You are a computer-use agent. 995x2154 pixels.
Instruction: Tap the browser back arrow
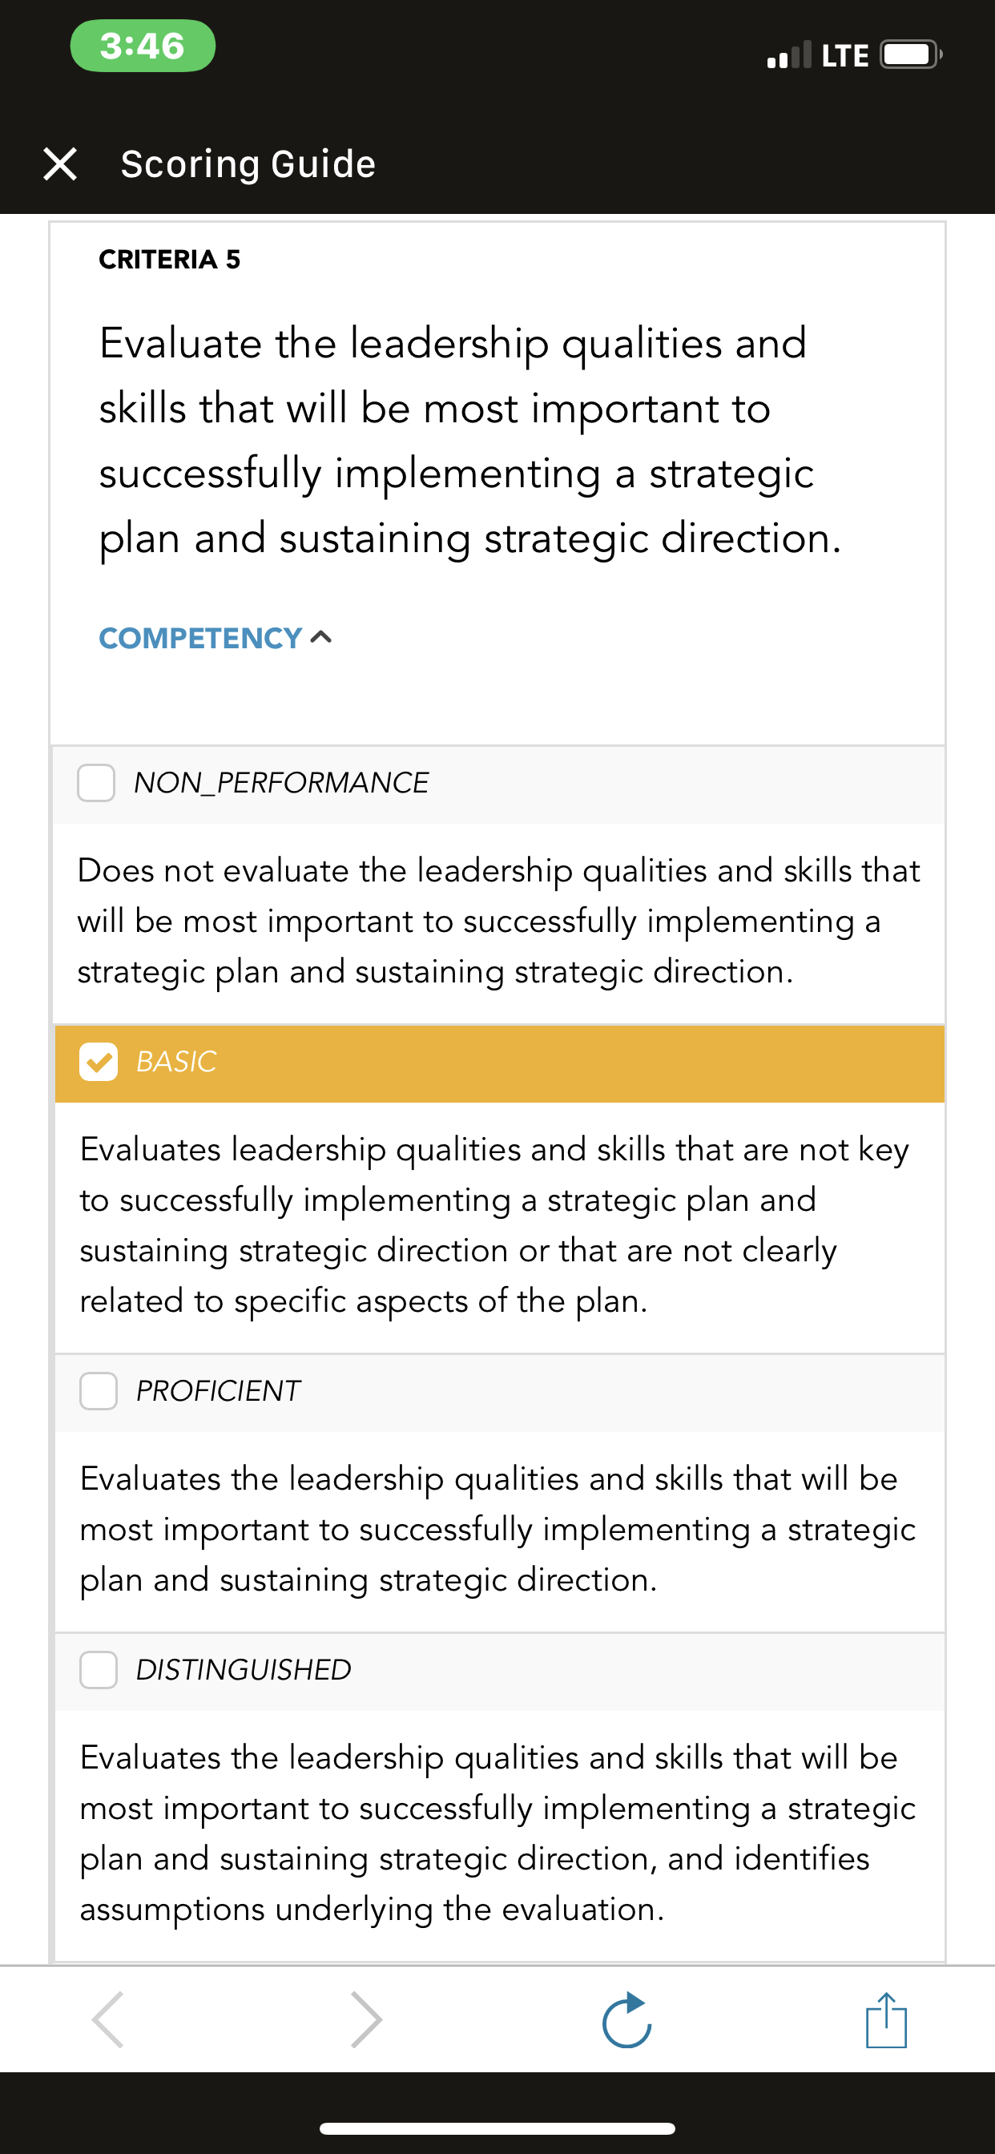109,2019
